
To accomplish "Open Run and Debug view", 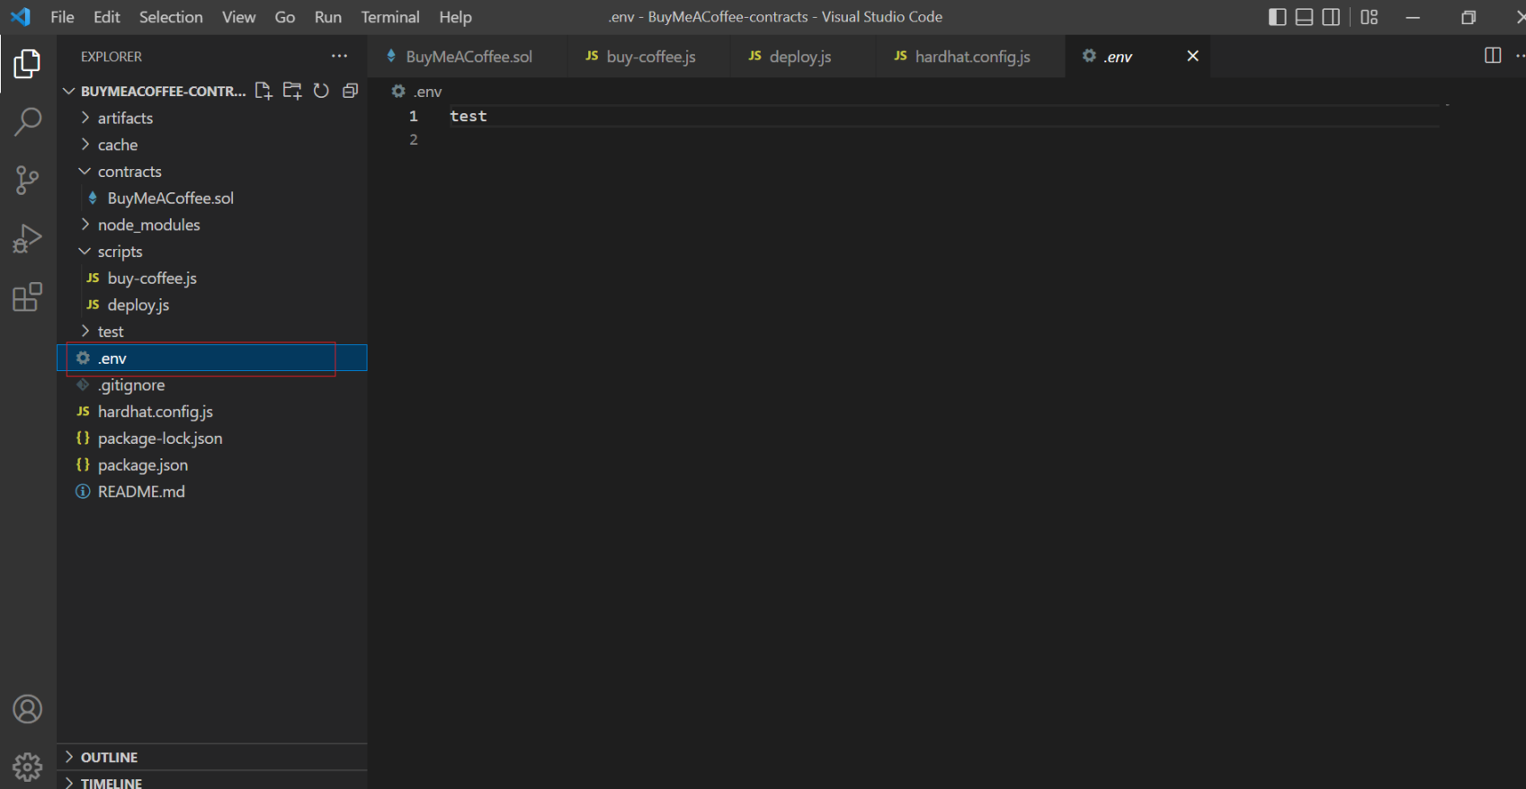I will [27, 239].
